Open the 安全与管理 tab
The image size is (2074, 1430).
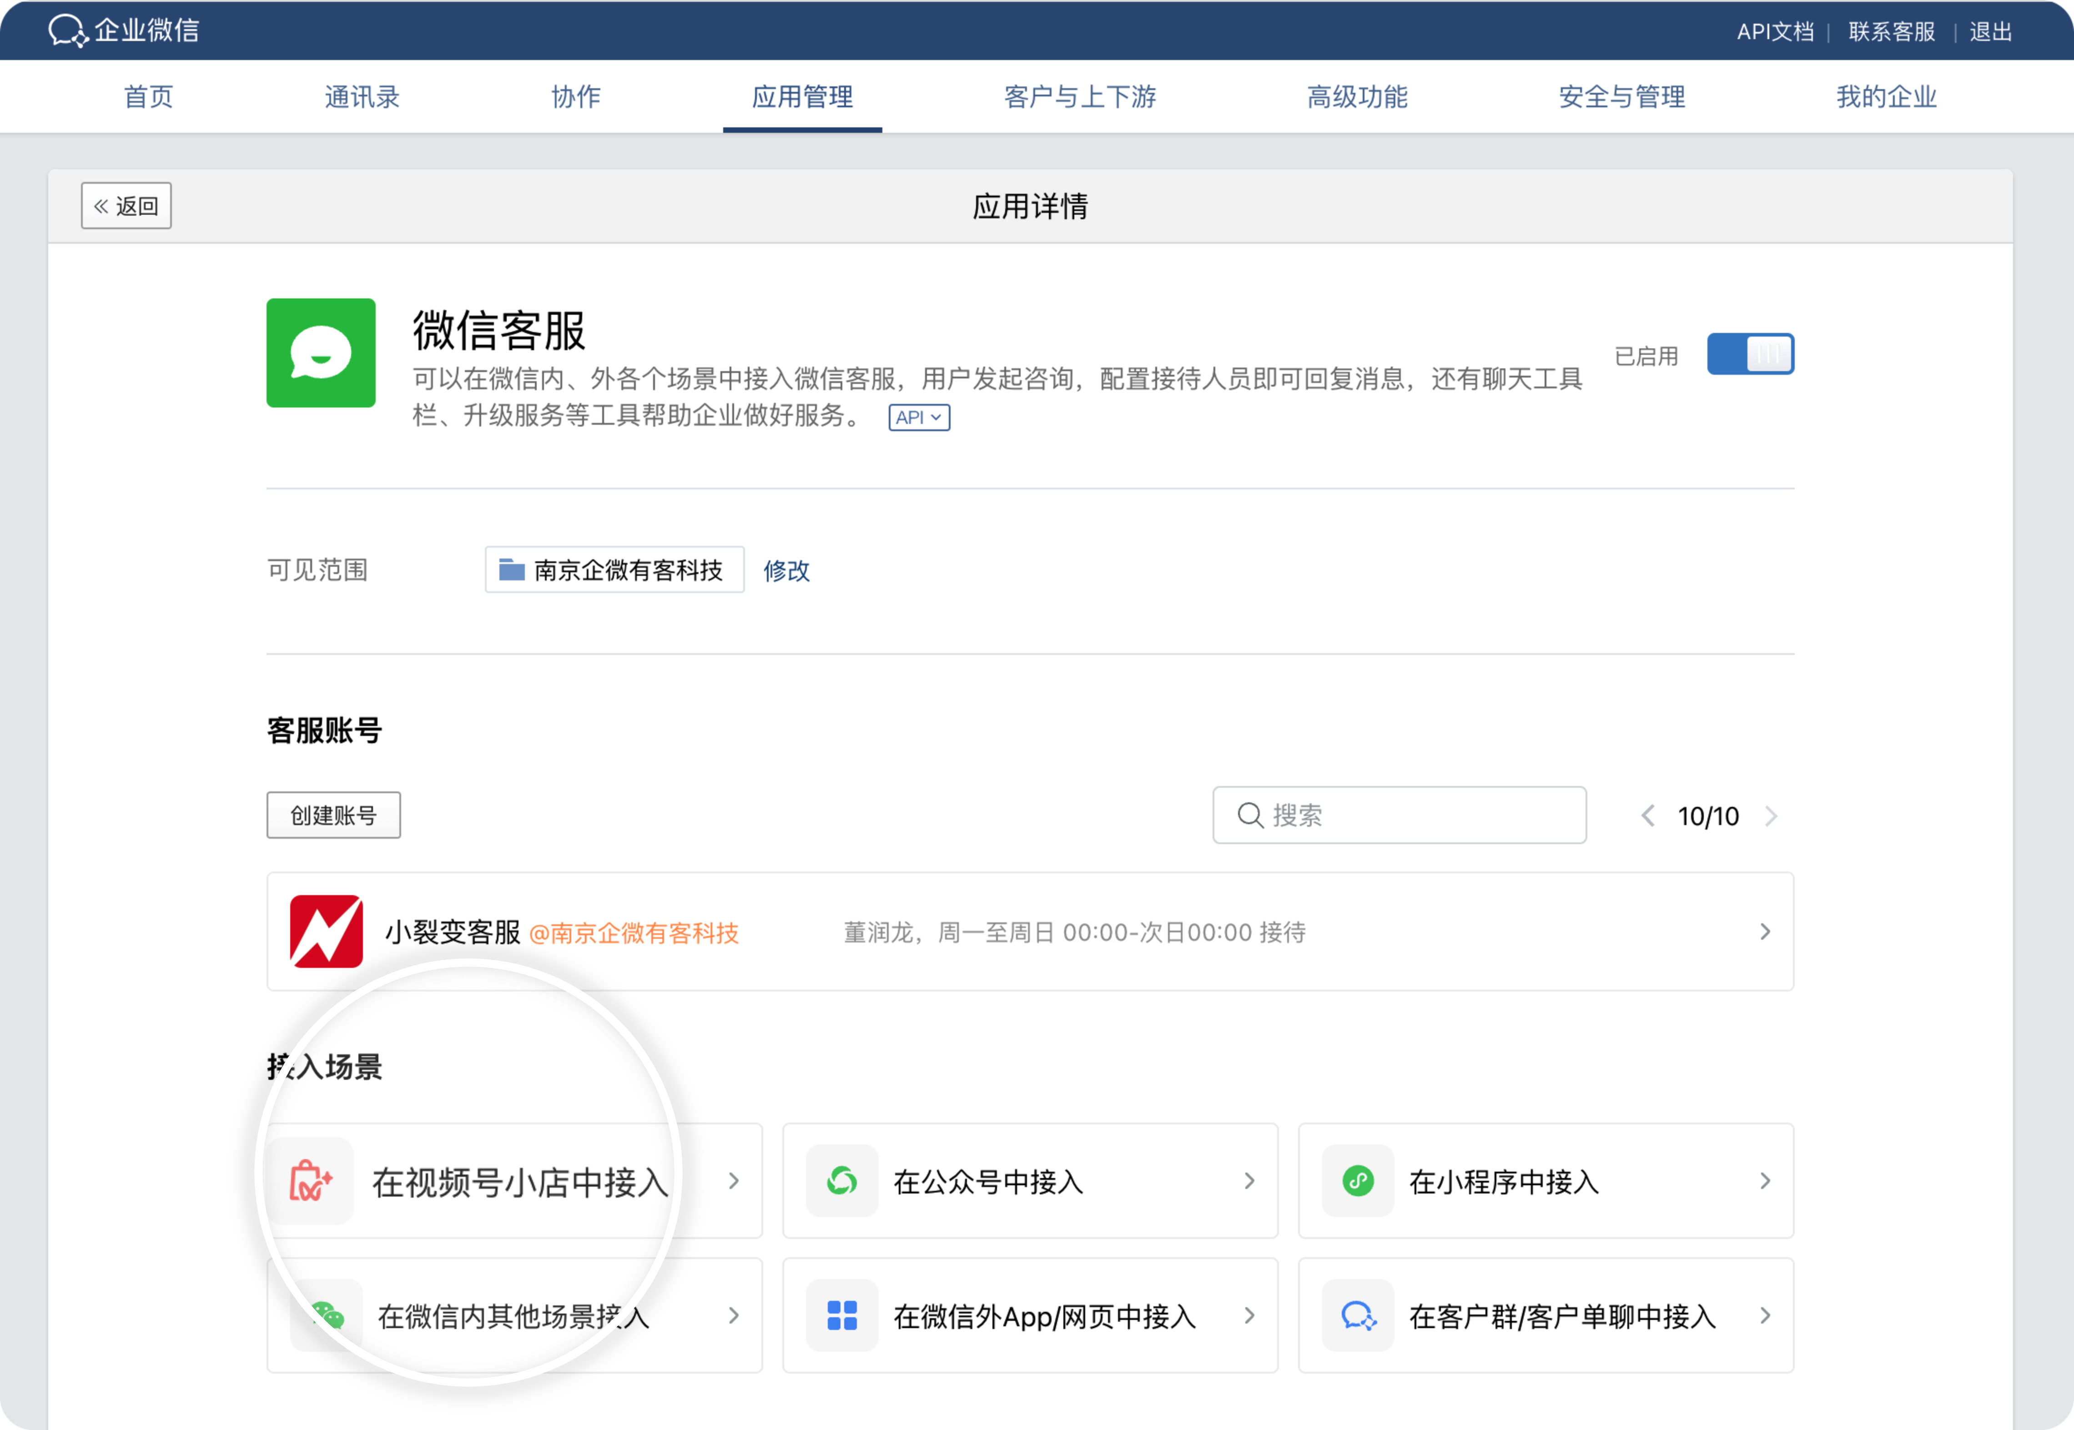tap(1621, 97)
